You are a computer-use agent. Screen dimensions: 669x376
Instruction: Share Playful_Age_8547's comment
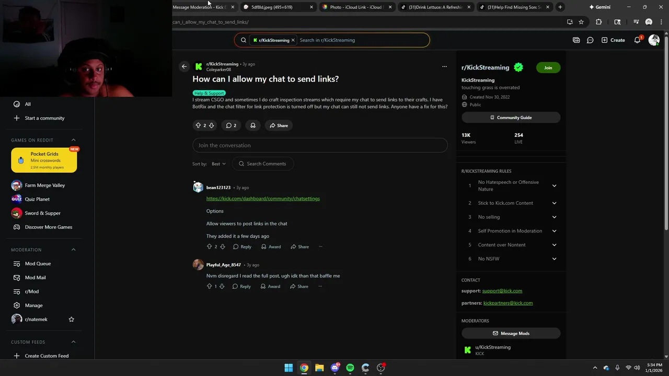point(299,286)
